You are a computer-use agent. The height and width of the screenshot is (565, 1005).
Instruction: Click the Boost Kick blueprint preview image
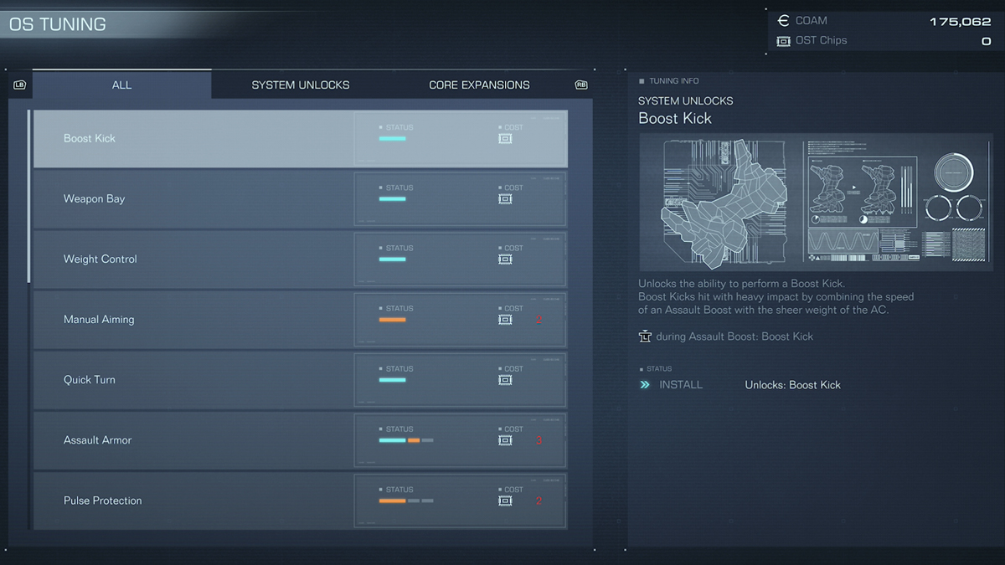tap(815, 202)
